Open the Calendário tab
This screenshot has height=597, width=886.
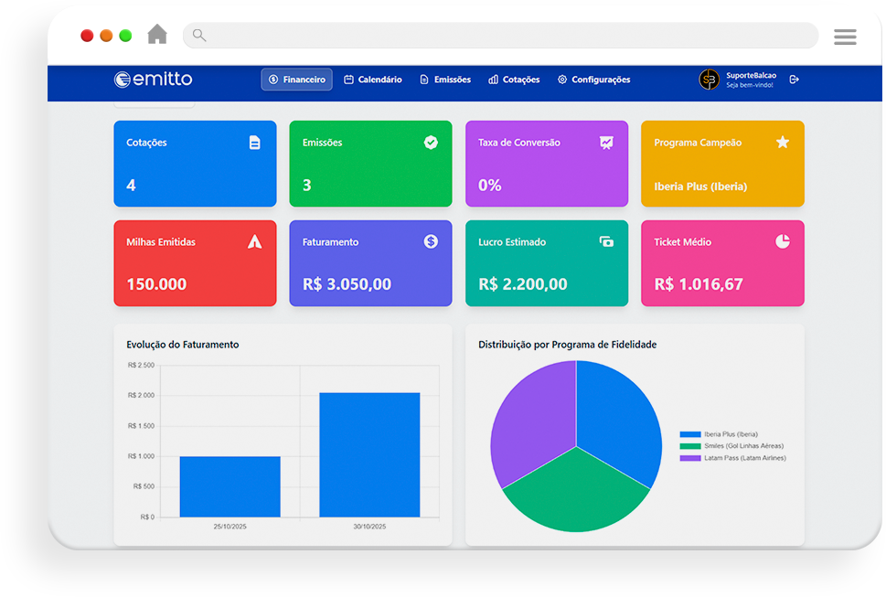[x=373, y=80]
